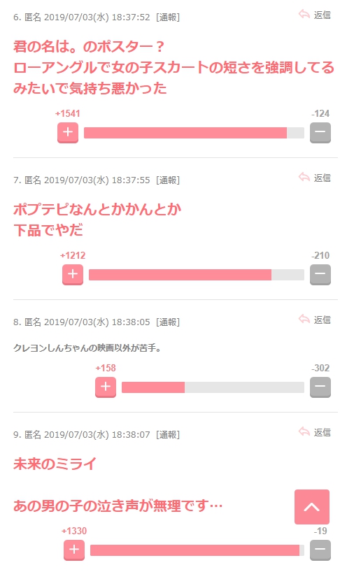Screen dimensions: 340x572
Task: Downvote comment 8 with minus button
Action: pyautogui.click(x=320, y=387)
